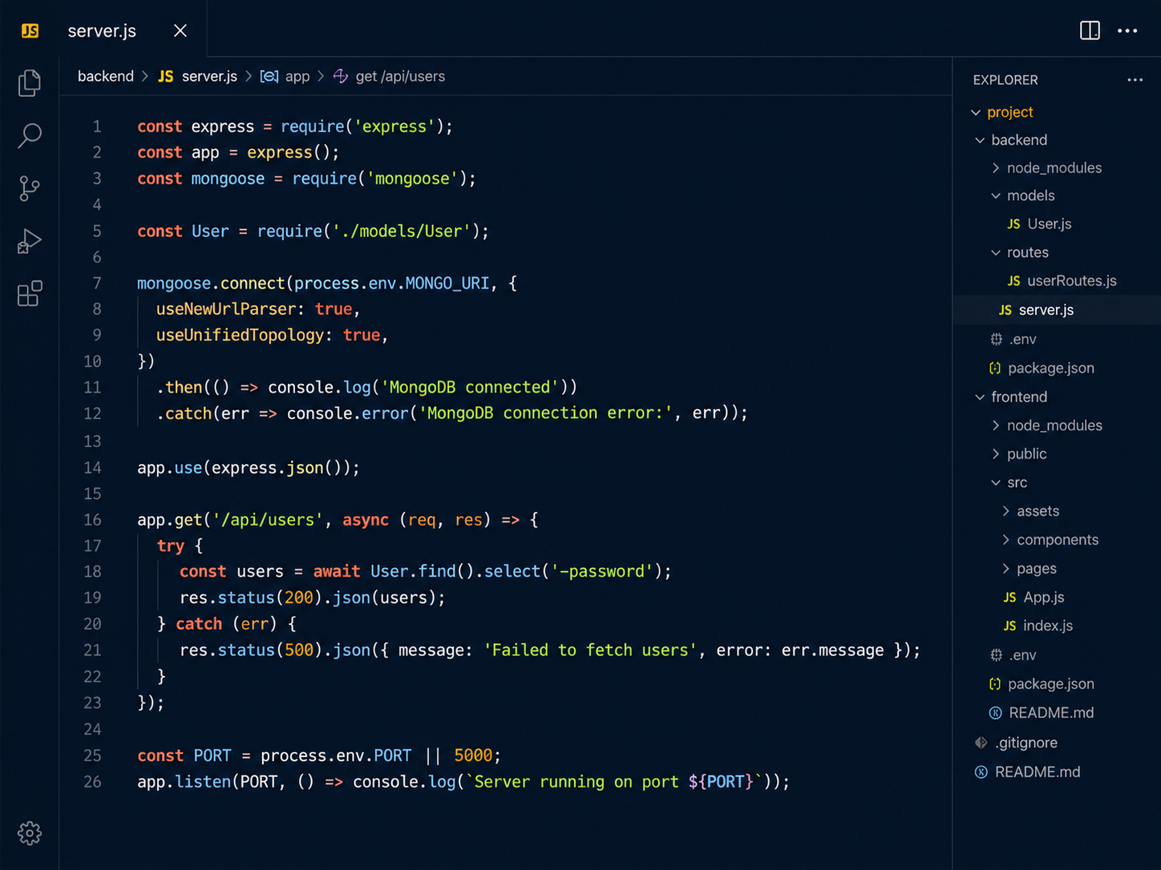This screenshot has width=1161, height=870.
Task: Click the git icon beside .gitignore
Action: click(x=981, y=743)
